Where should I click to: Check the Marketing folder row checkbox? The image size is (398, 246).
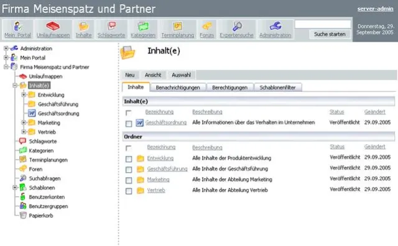[x=129, y=180]
